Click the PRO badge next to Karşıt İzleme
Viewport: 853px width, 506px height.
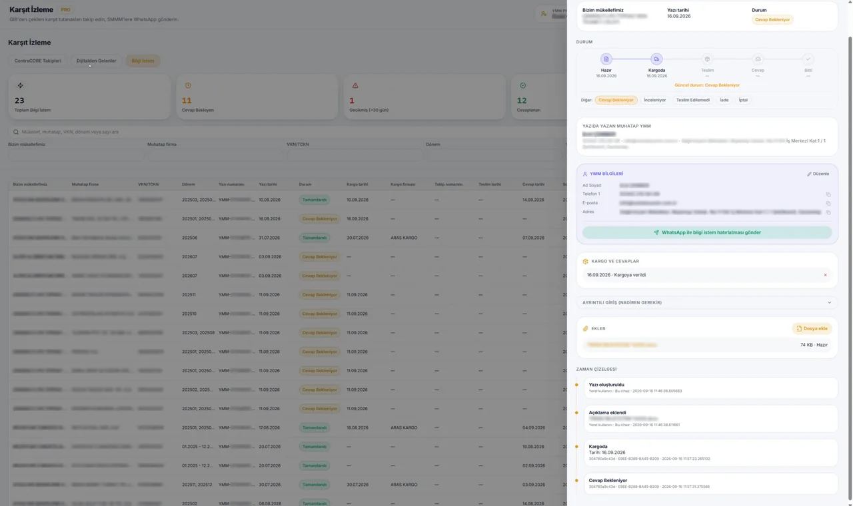coord(65,10)
